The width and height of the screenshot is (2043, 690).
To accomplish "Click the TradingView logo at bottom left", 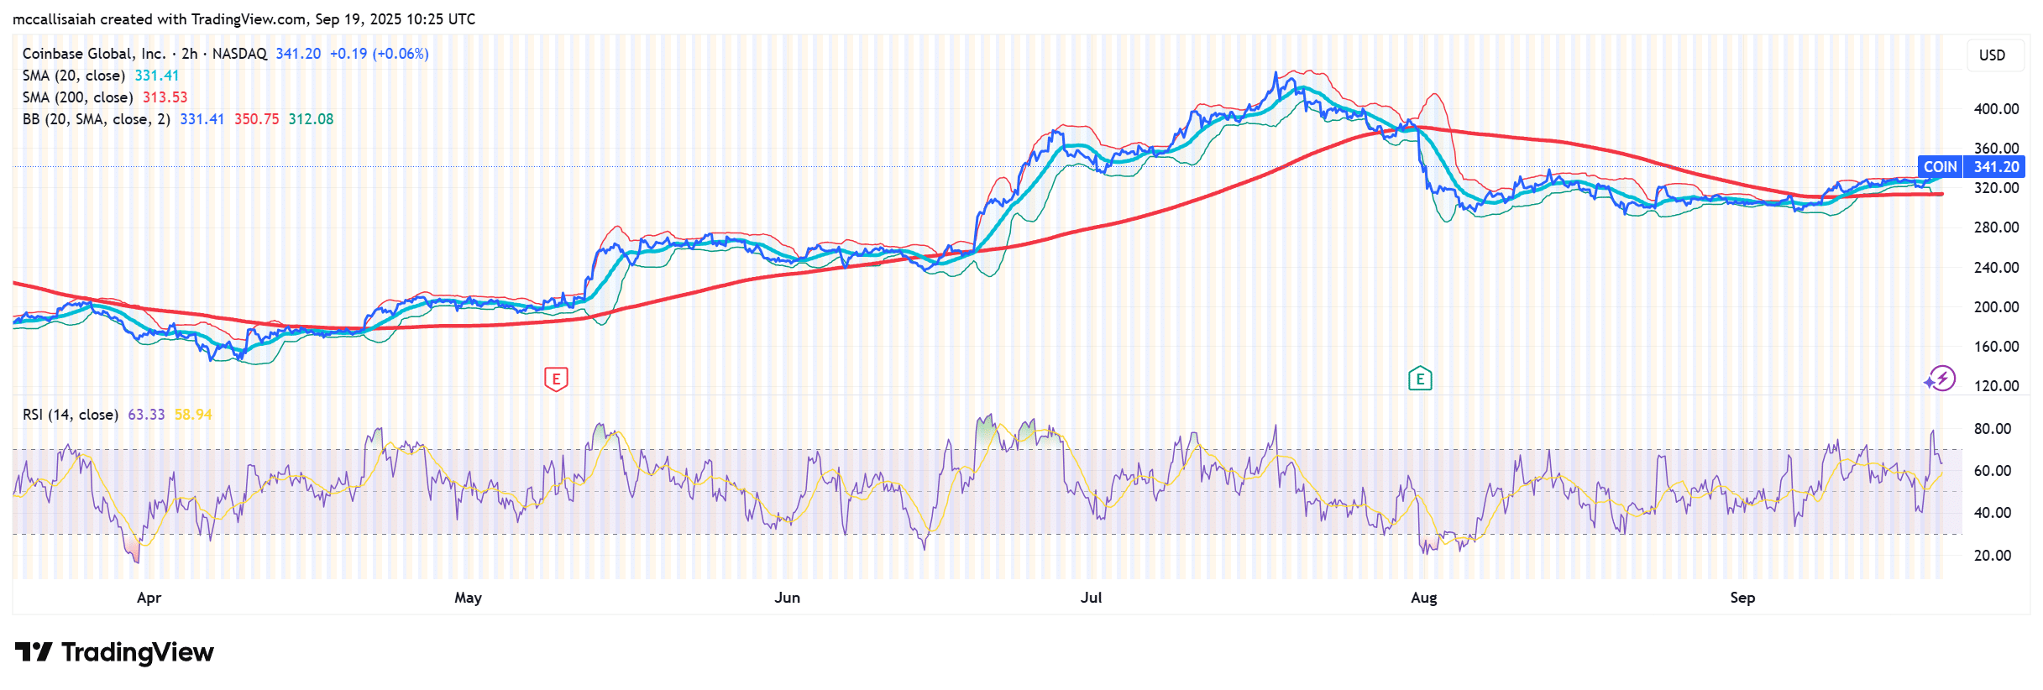I will coord(115,652).
